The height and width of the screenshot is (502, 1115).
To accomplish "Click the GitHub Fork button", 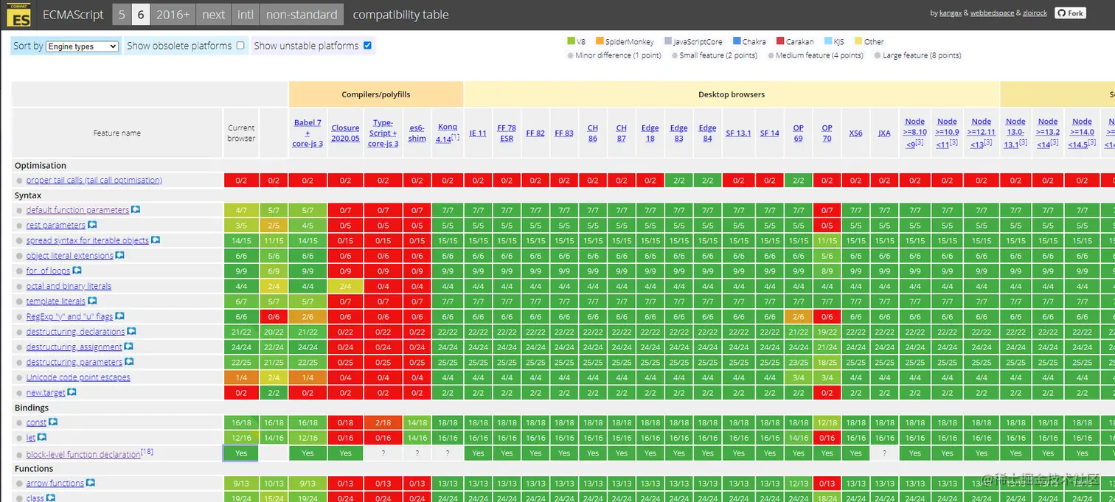I will coord(1070,13).
